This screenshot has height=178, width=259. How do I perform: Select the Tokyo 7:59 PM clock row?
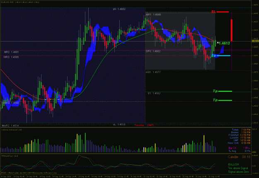click(241, 130)
